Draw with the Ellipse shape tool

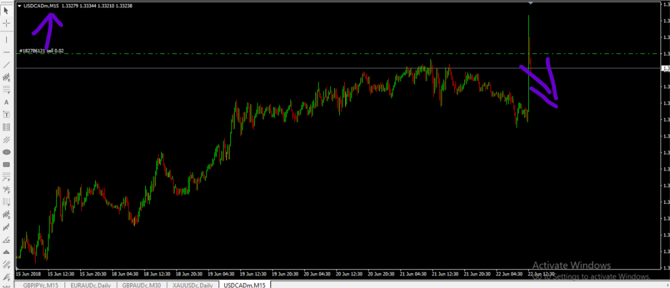click(x=7, y=152)
